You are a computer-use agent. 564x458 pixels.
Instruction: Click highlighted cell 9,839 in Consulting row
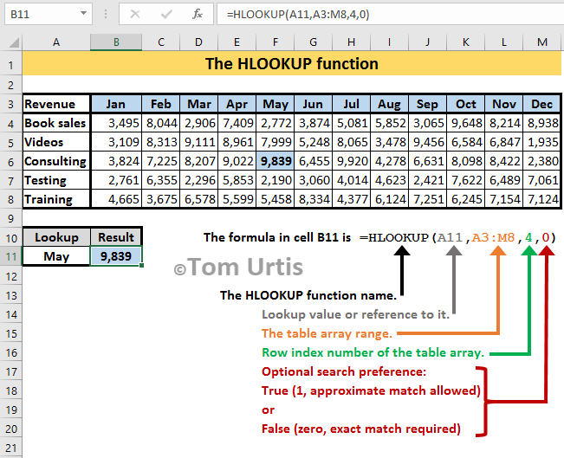[276, 161]
